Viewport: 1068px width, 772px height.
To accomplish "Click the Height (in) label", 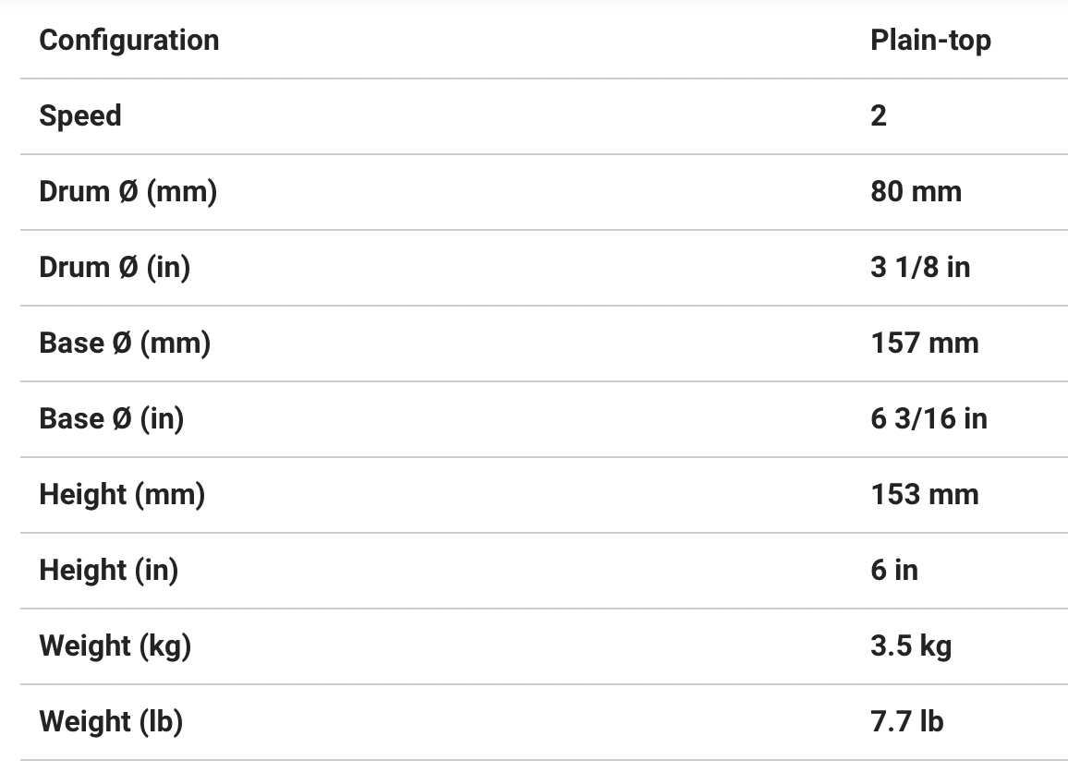I will [109, 571].
